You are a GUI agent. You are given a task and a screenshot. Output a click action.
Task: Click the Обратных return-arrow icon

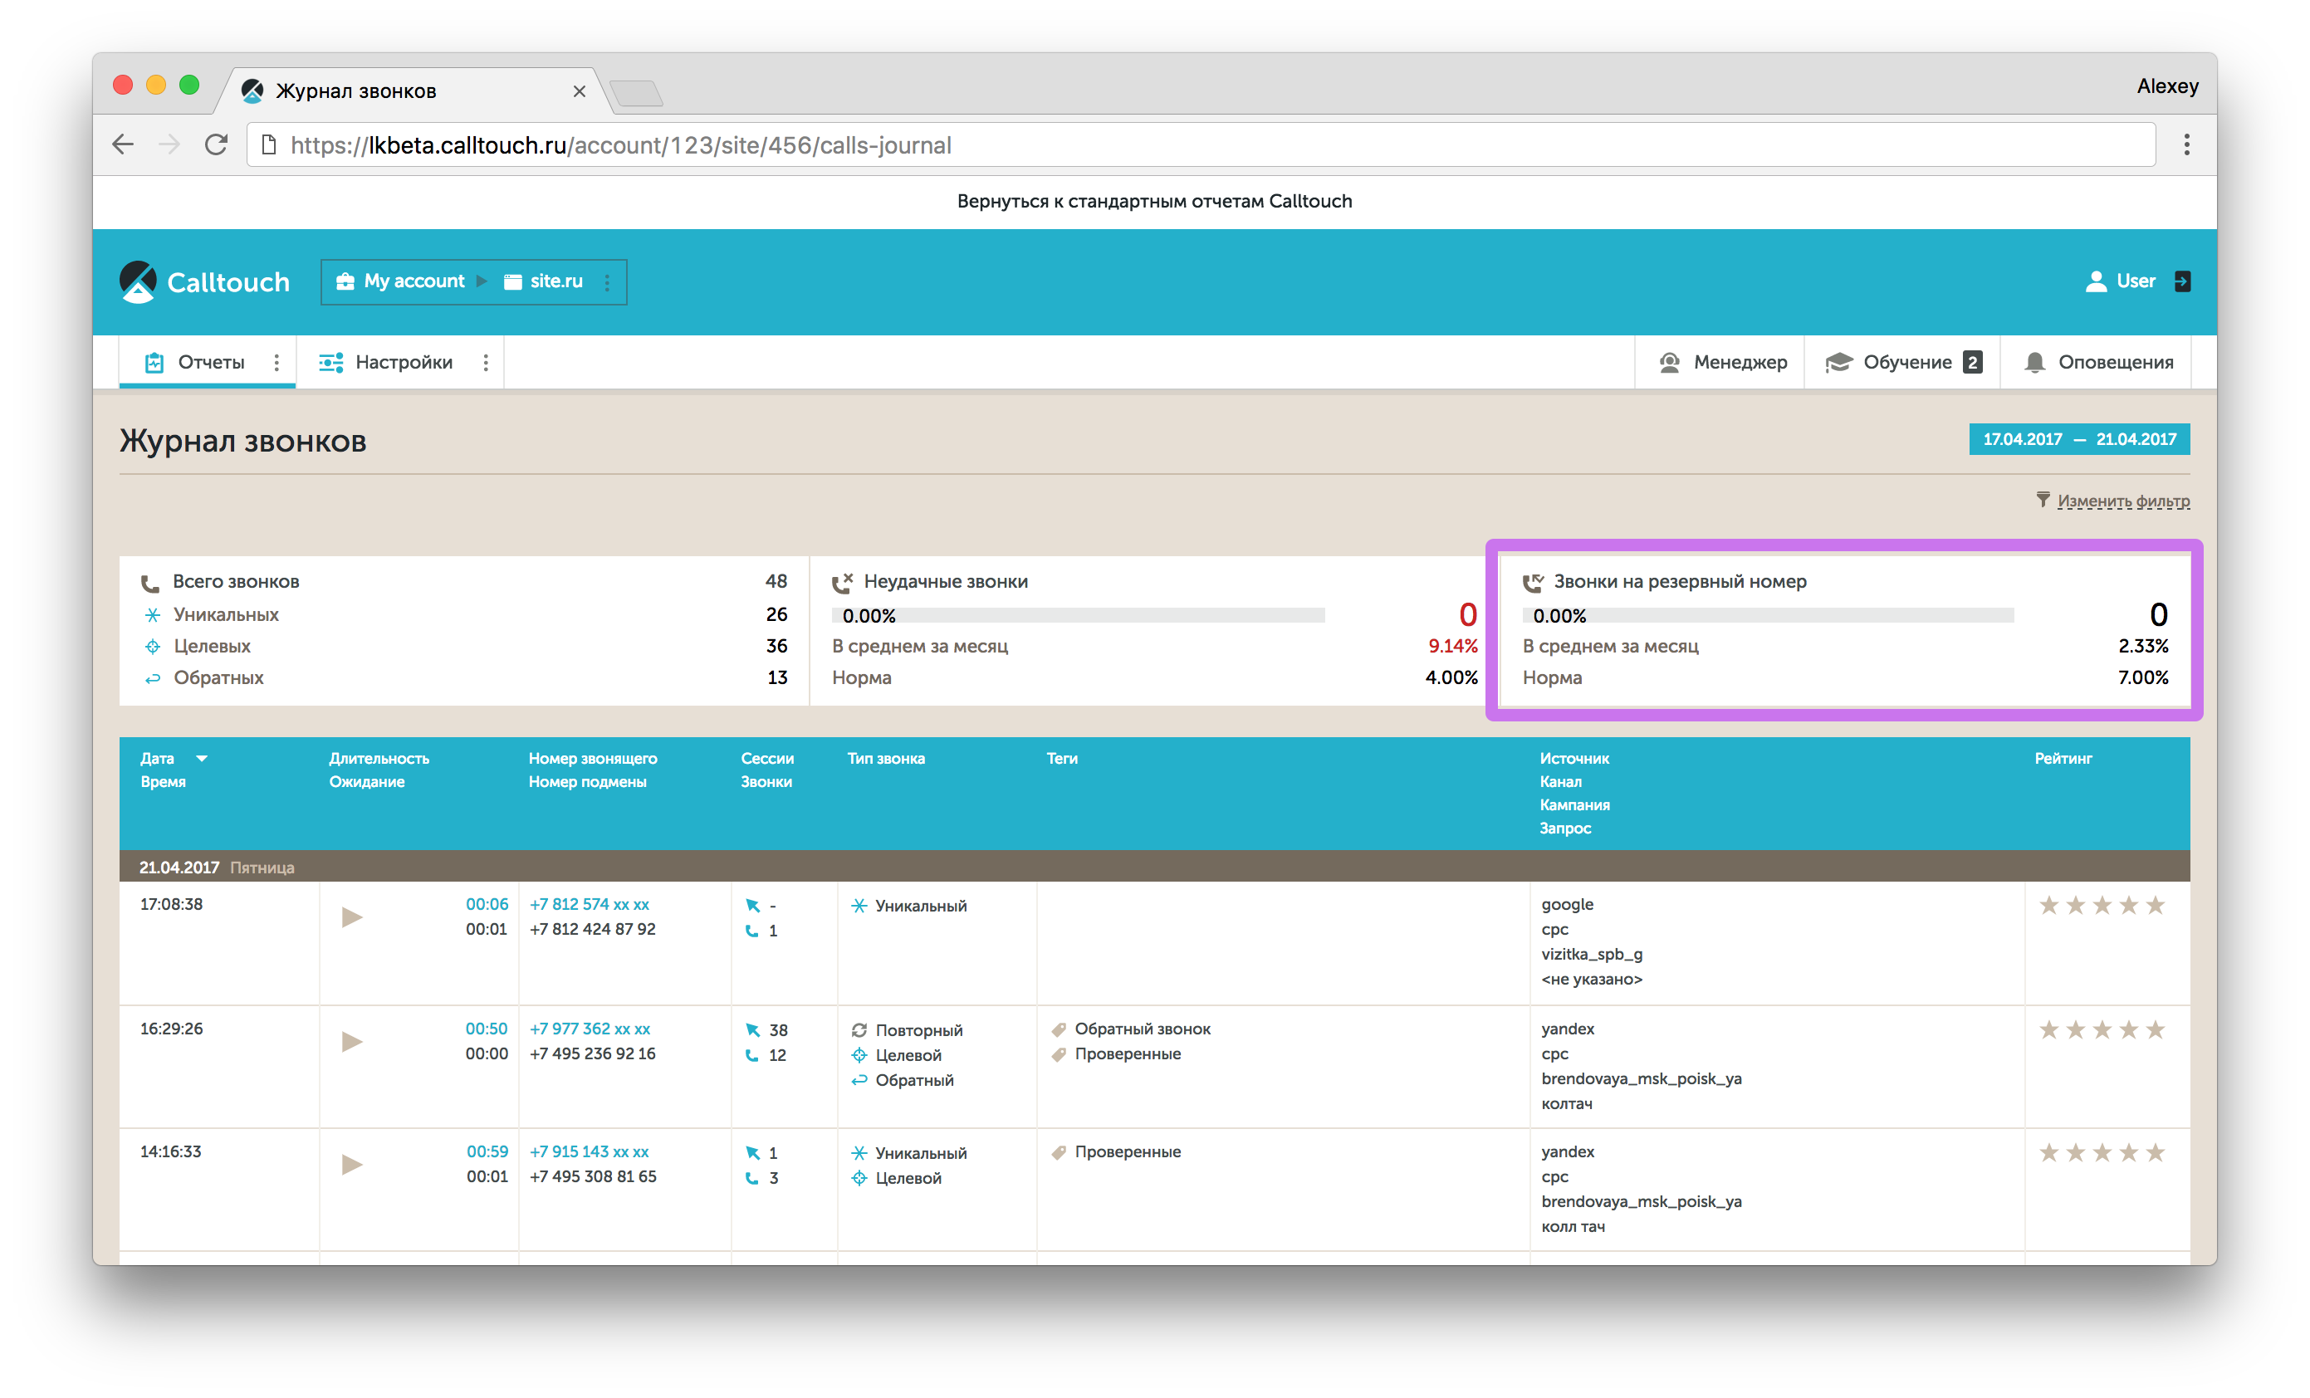[152, 678]
